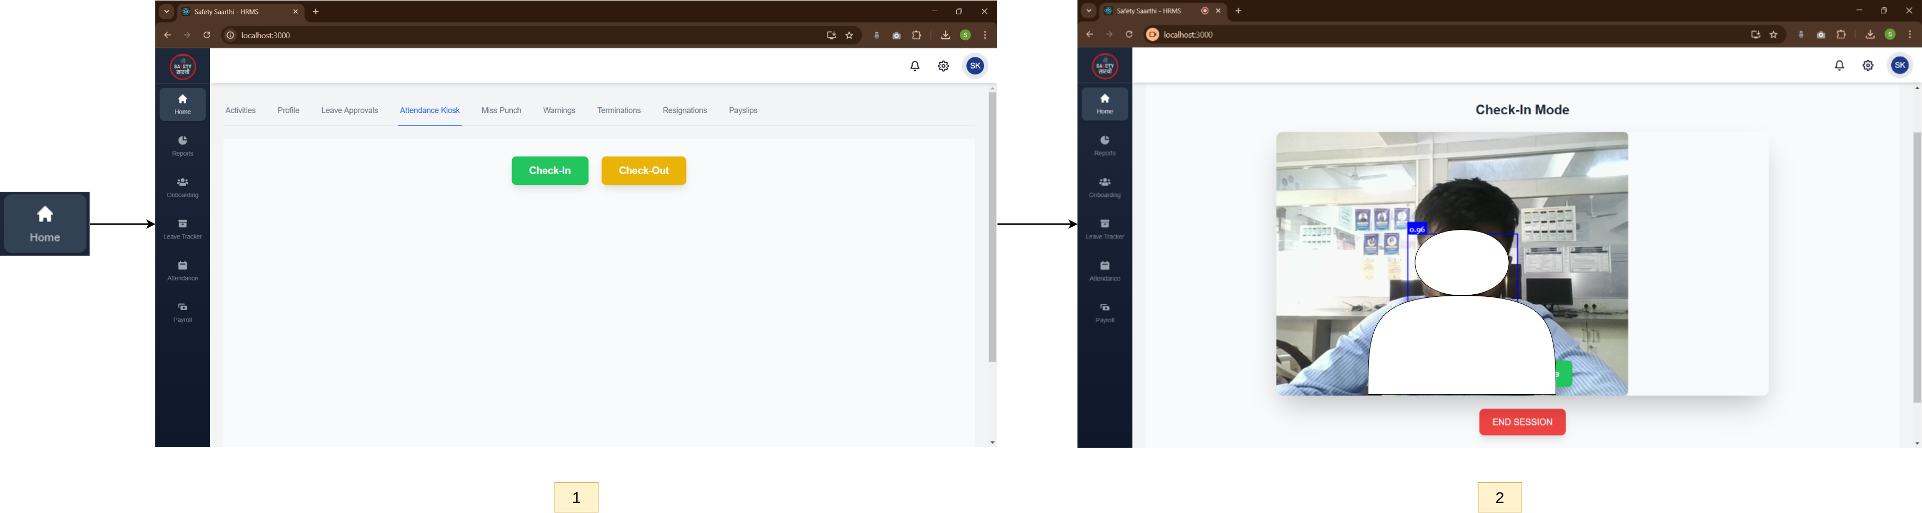
Task: Expand the tab search dropdown in the Attendance Kiosk browser
Action: [166, 12]
